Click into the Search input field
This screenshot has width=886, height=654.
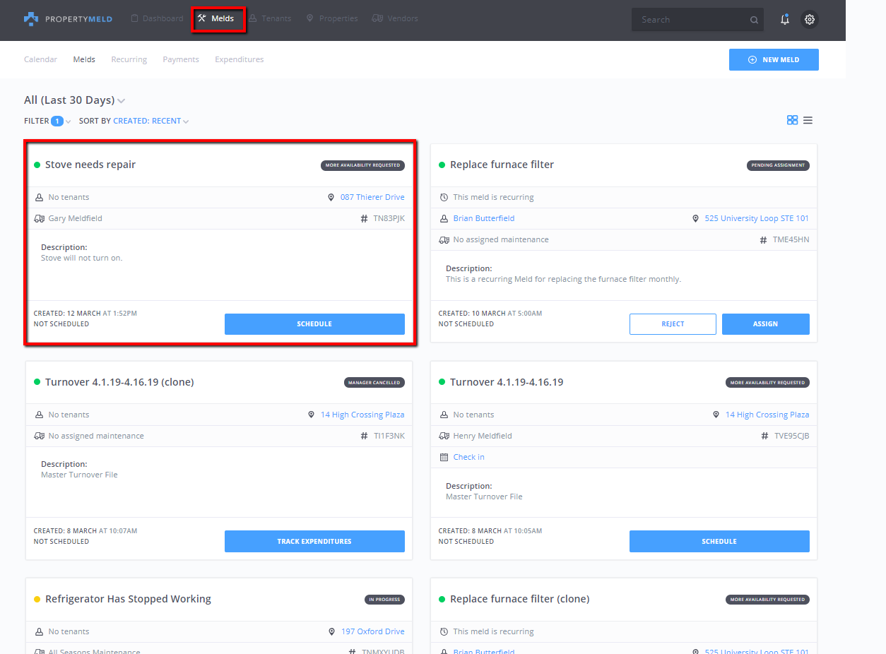point(689,20)
